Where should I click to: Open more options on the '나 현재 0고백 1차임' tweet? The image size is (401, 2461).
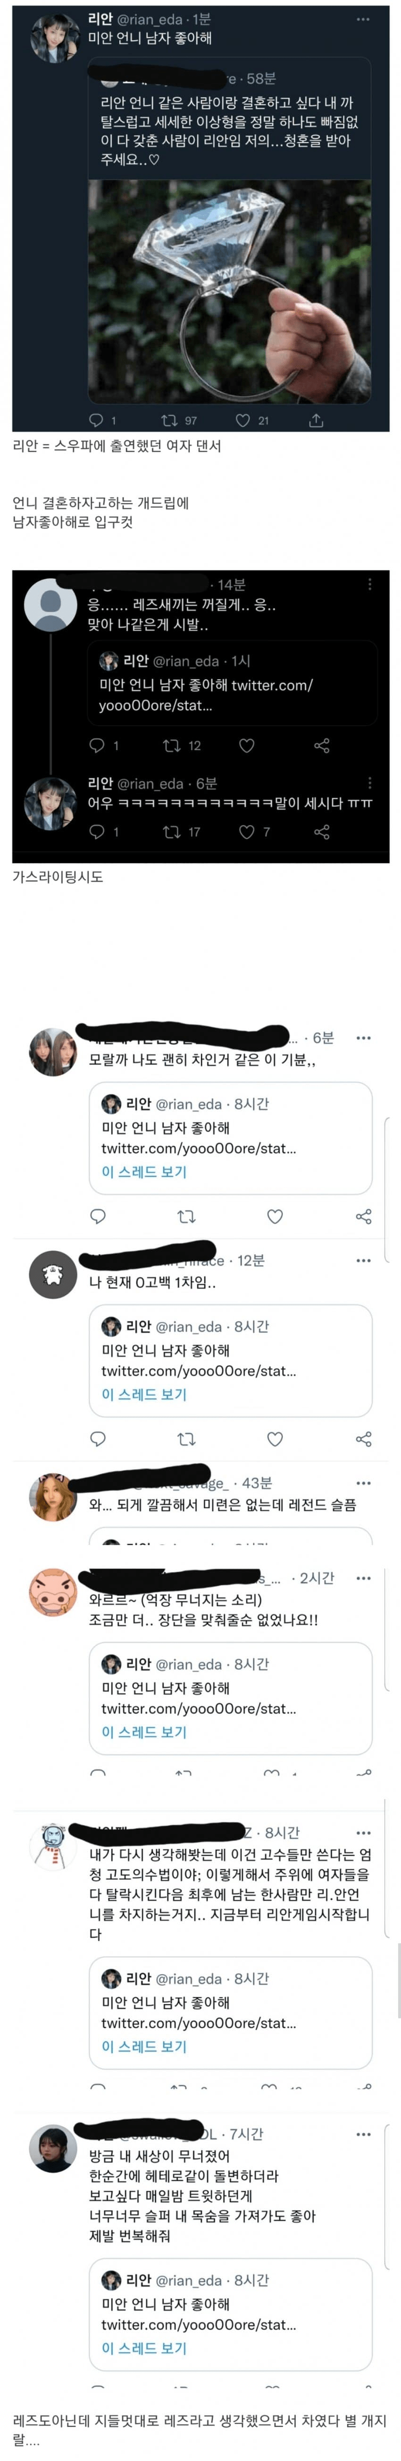coord(363,1261)
